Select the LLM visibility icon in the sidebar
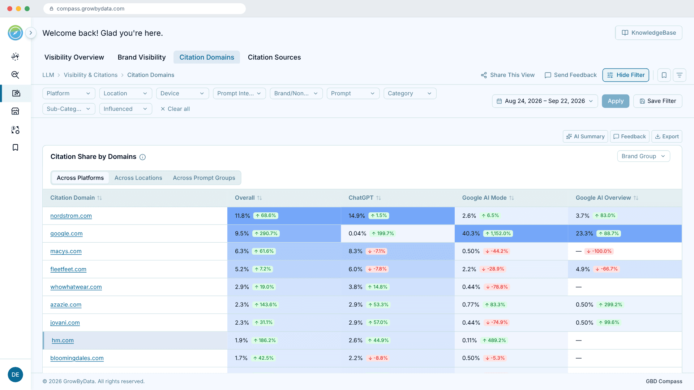The height and width of the screenshot is (390, 694). point(16,93)
